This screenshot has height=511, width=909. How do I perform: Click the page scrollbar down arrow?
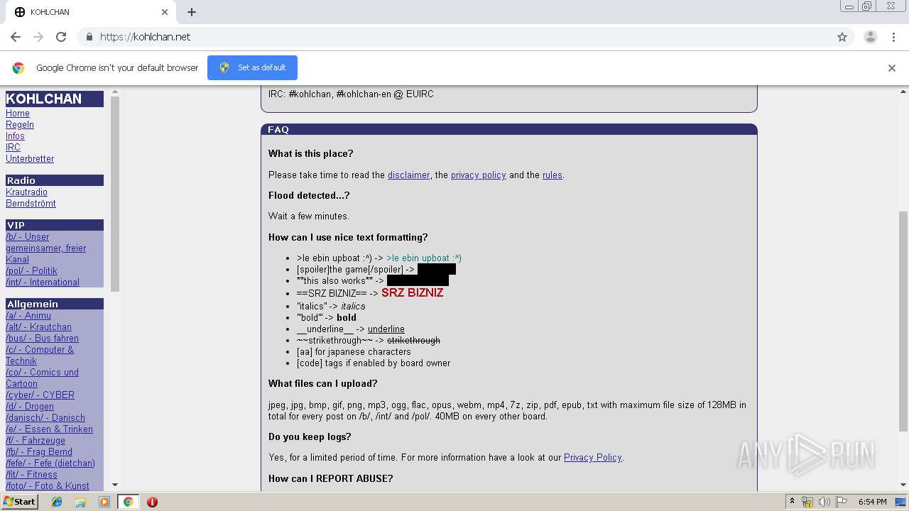(x=903, y=485)
